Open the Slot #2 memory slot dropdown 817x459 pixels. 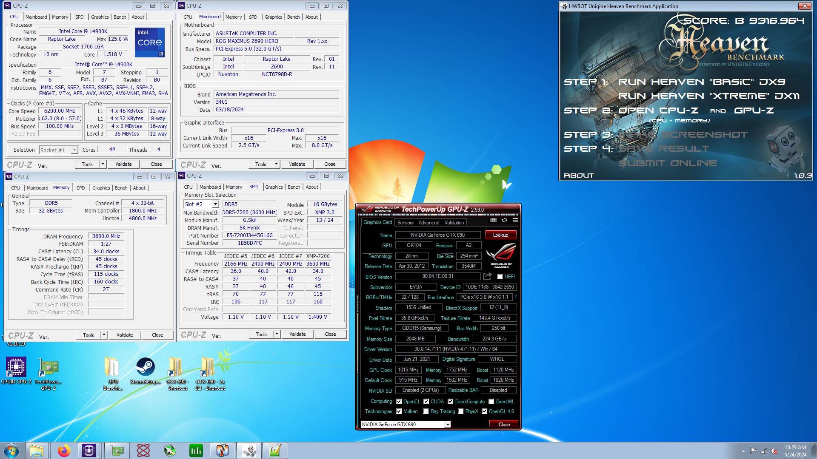[201, 204]
